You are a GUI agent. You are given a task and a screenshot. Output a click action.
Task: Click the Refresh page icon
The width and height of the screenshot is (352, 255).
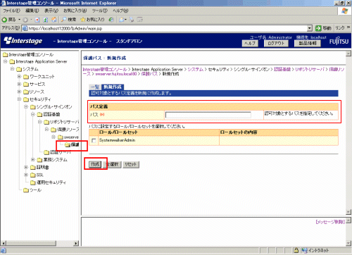coord(46,20)
